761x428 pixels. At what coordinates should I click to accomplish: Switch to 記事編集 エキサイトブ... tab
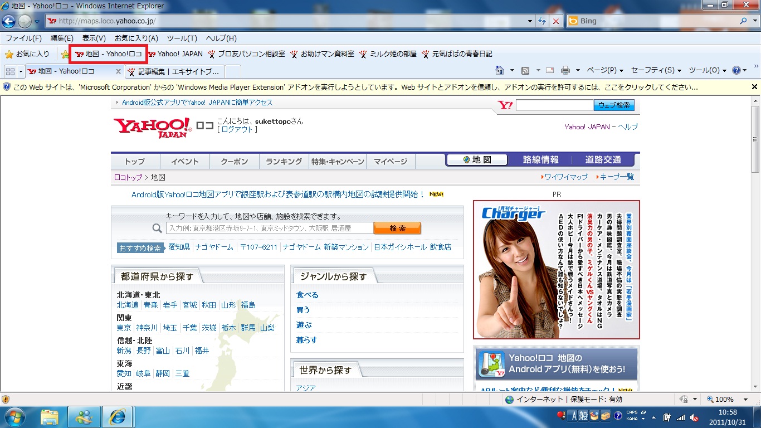(x=174, y=71)
